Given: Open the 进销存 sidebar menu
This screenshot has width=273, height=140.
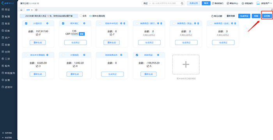Looking at the screenshot, I should [x=7, y=87].
